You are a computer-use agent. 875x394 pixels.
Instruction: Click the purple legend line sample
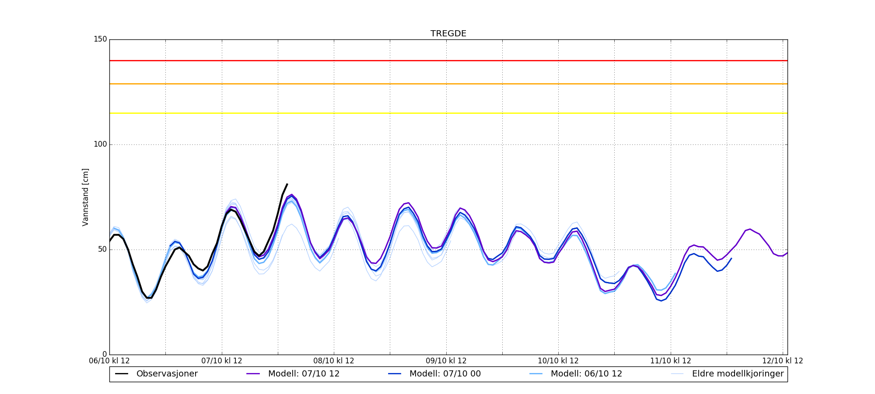[x=253, y=374]
